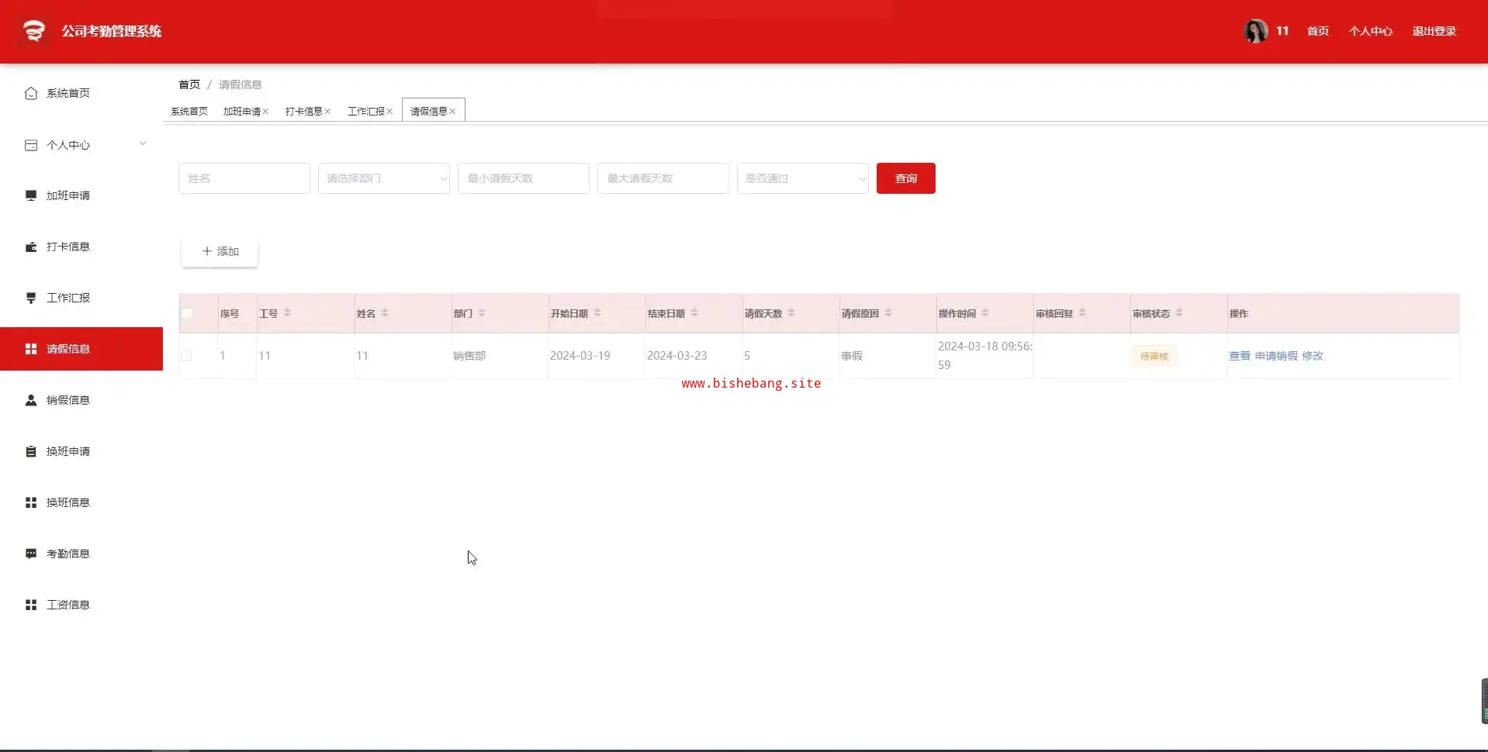
Task: Focus the 最小请假天数 input field
Action: tap(524, 178)
